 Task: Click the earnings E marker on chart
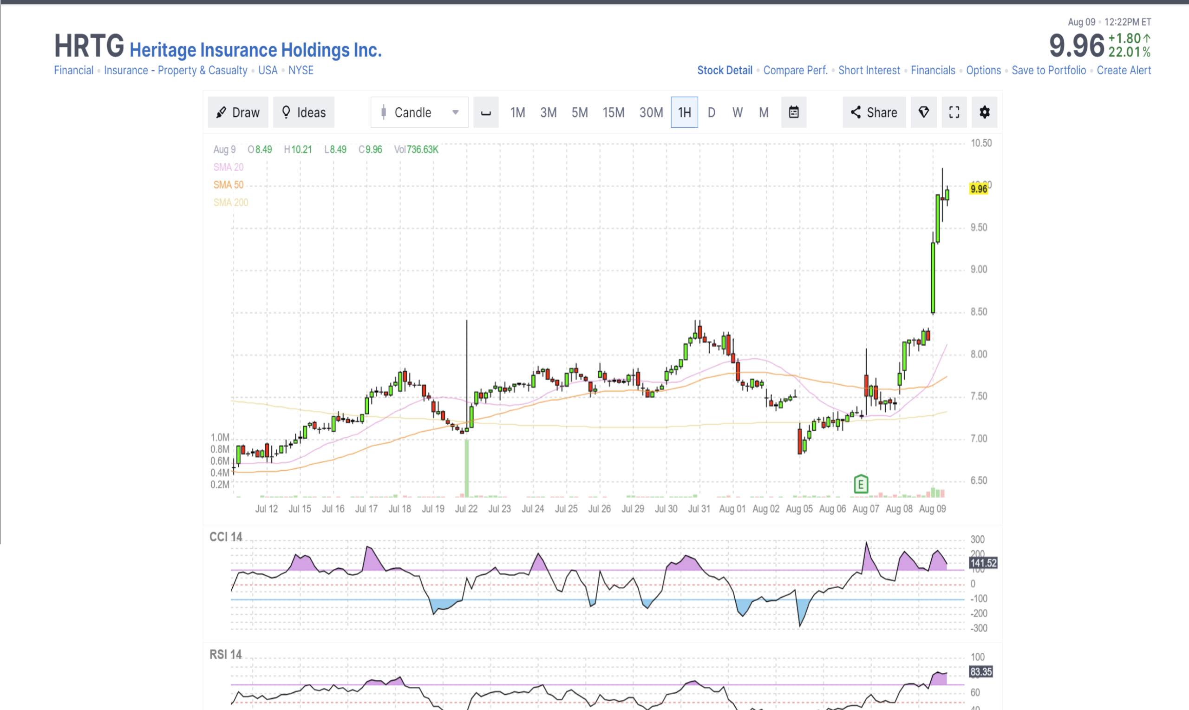[x=861, y=484]
